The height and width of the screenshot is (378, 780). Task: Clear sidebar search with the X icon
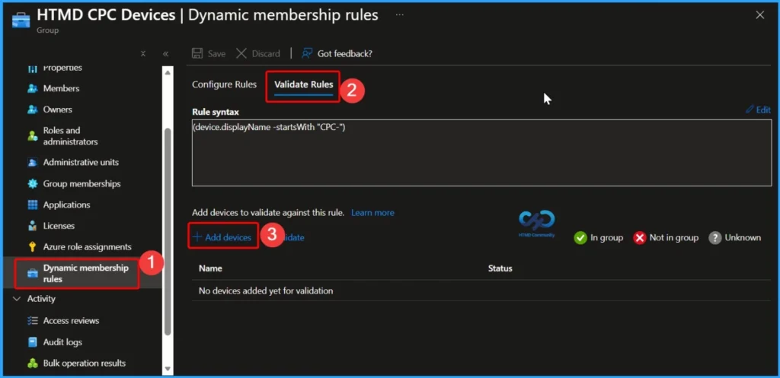pyautogui.click(x=142, y=54)
